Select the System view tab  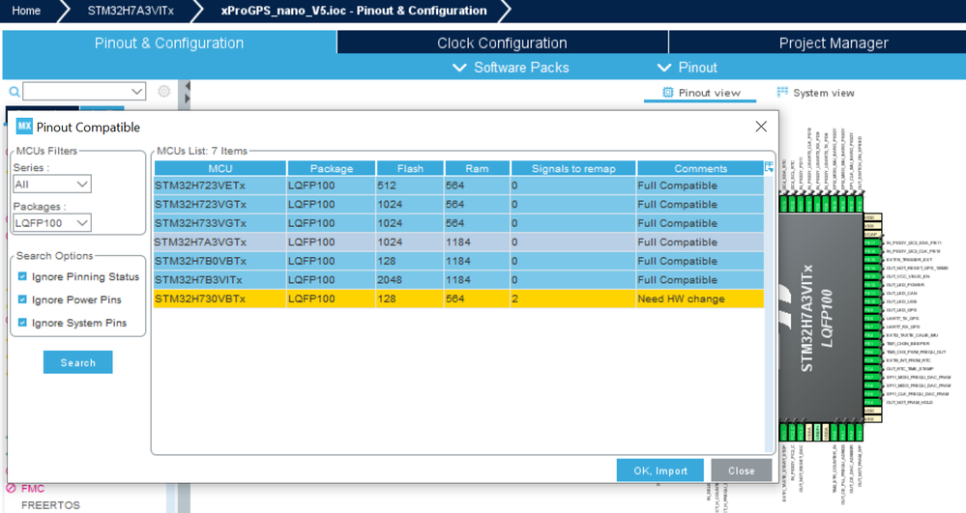(816, 93)
